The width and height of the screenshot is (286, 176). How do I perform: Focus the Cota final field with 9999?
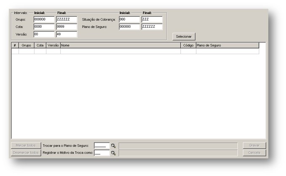(x=67, y=27)
